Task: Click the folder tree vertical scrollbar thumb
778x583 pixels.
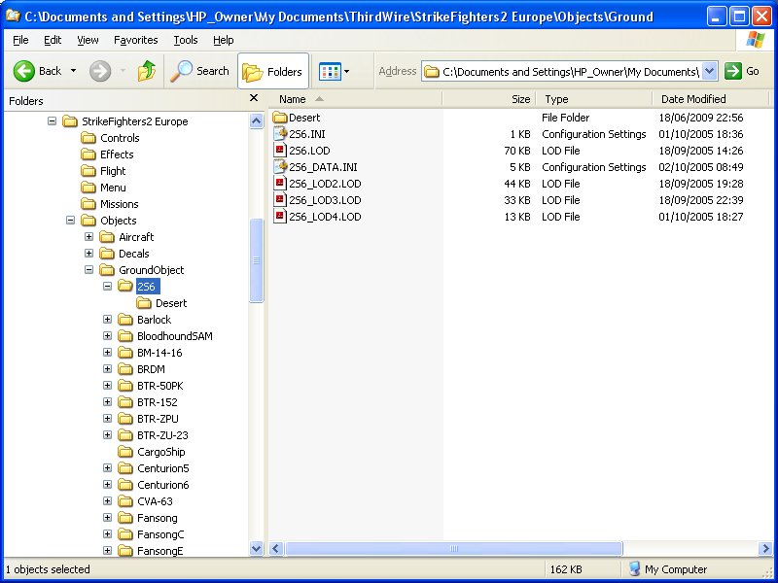Action: tap(256, 260)
